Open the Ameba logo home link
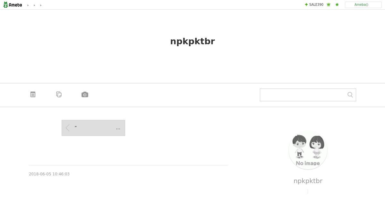 point(13,5)
